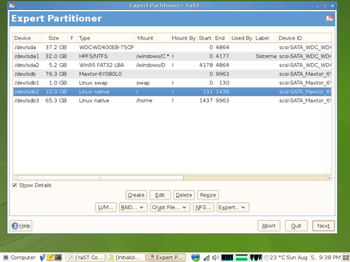The width and height of the screenshot is (350, 262).
Task: Open the LVM... configuration button
Action: click(x=106, y=207)
